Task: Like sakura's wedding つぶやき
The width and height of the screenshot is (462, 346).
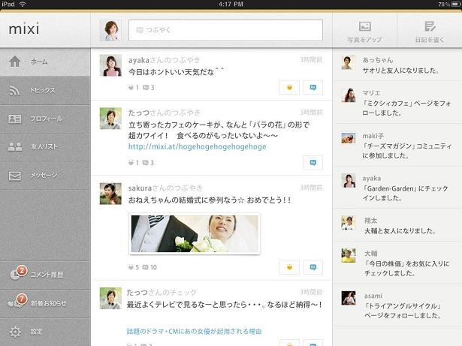Action: (x=289, y=267)
